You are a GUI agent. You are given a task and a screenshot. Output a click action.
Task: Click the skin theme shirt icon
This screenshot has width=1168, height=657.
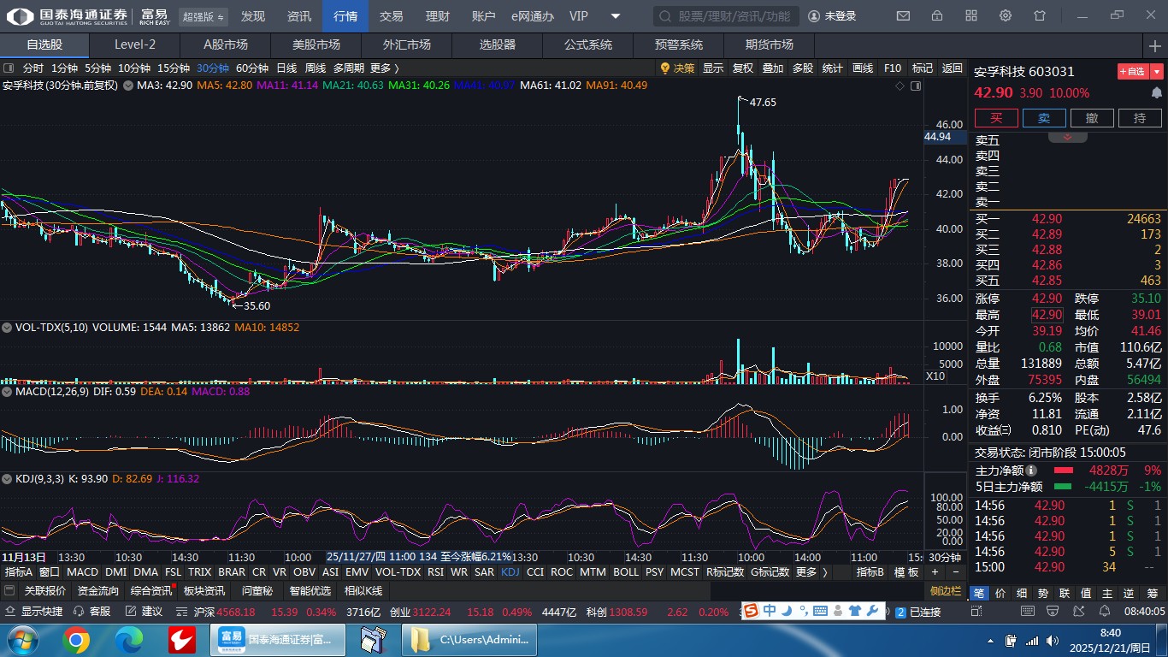click(x=1040, y=16)
